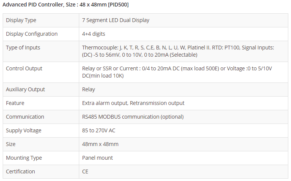
Task: Click the Control Output label cell
Action: [x=24, y=68]
